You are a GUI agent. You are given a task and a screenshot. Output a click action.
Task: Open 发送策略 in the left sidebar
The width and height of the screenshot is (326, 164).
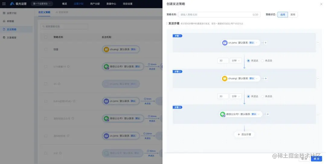point(16,29)
